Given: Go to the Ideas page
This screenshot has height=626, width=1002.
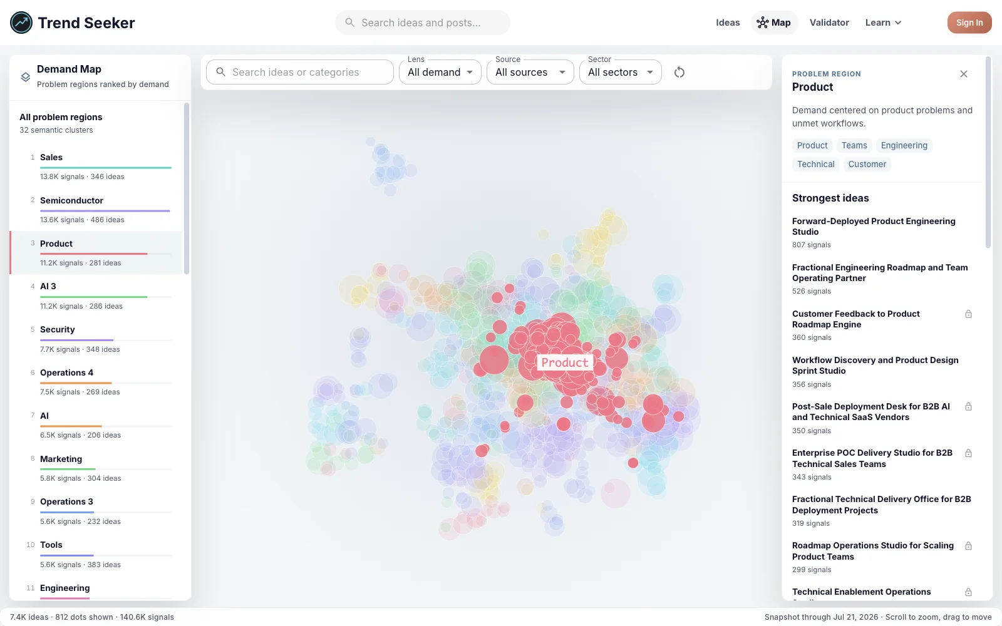Looking at the screenshot, I should click(728, 23).
